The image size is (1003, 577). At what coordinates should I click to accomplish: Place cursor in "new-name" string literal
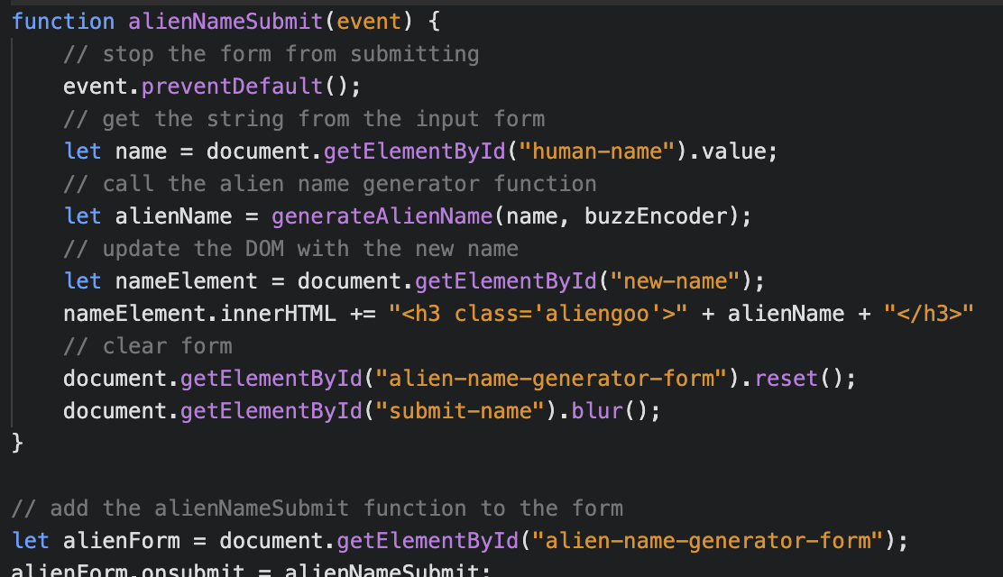coord(676,281)
